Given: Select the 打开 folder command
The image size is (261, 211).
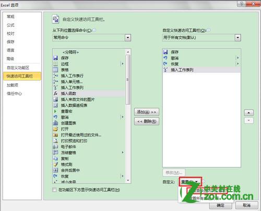Looking at the screenshot, I should tap(89, 129).
